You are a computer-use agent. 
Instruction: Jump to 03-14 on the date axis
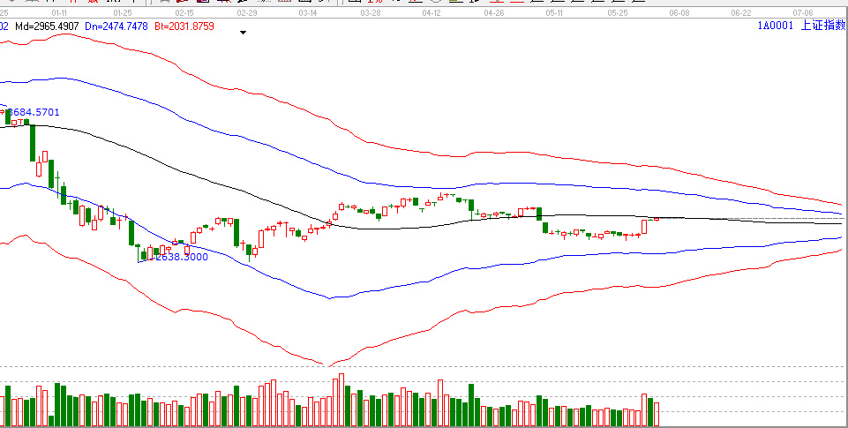pos(309,14)
